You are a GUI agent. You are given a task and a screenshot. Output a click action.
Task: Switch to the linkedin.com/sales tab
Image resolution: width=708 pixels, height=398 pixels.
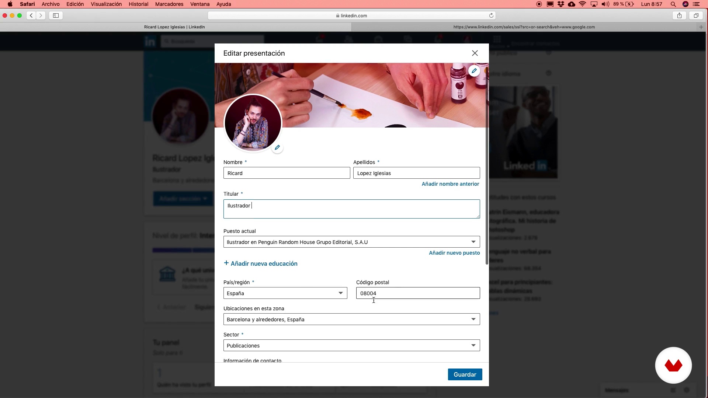coord(524,27)
